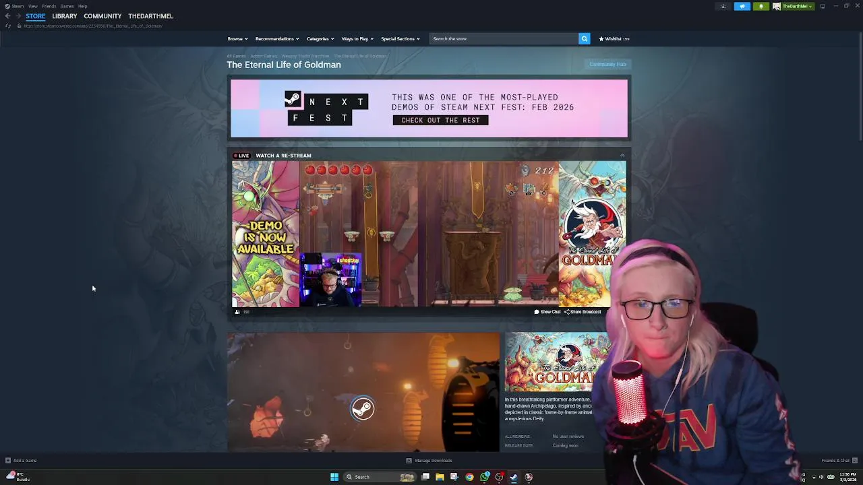Open the Help menu
Screen dimensions: 863x485
(82, 6)
